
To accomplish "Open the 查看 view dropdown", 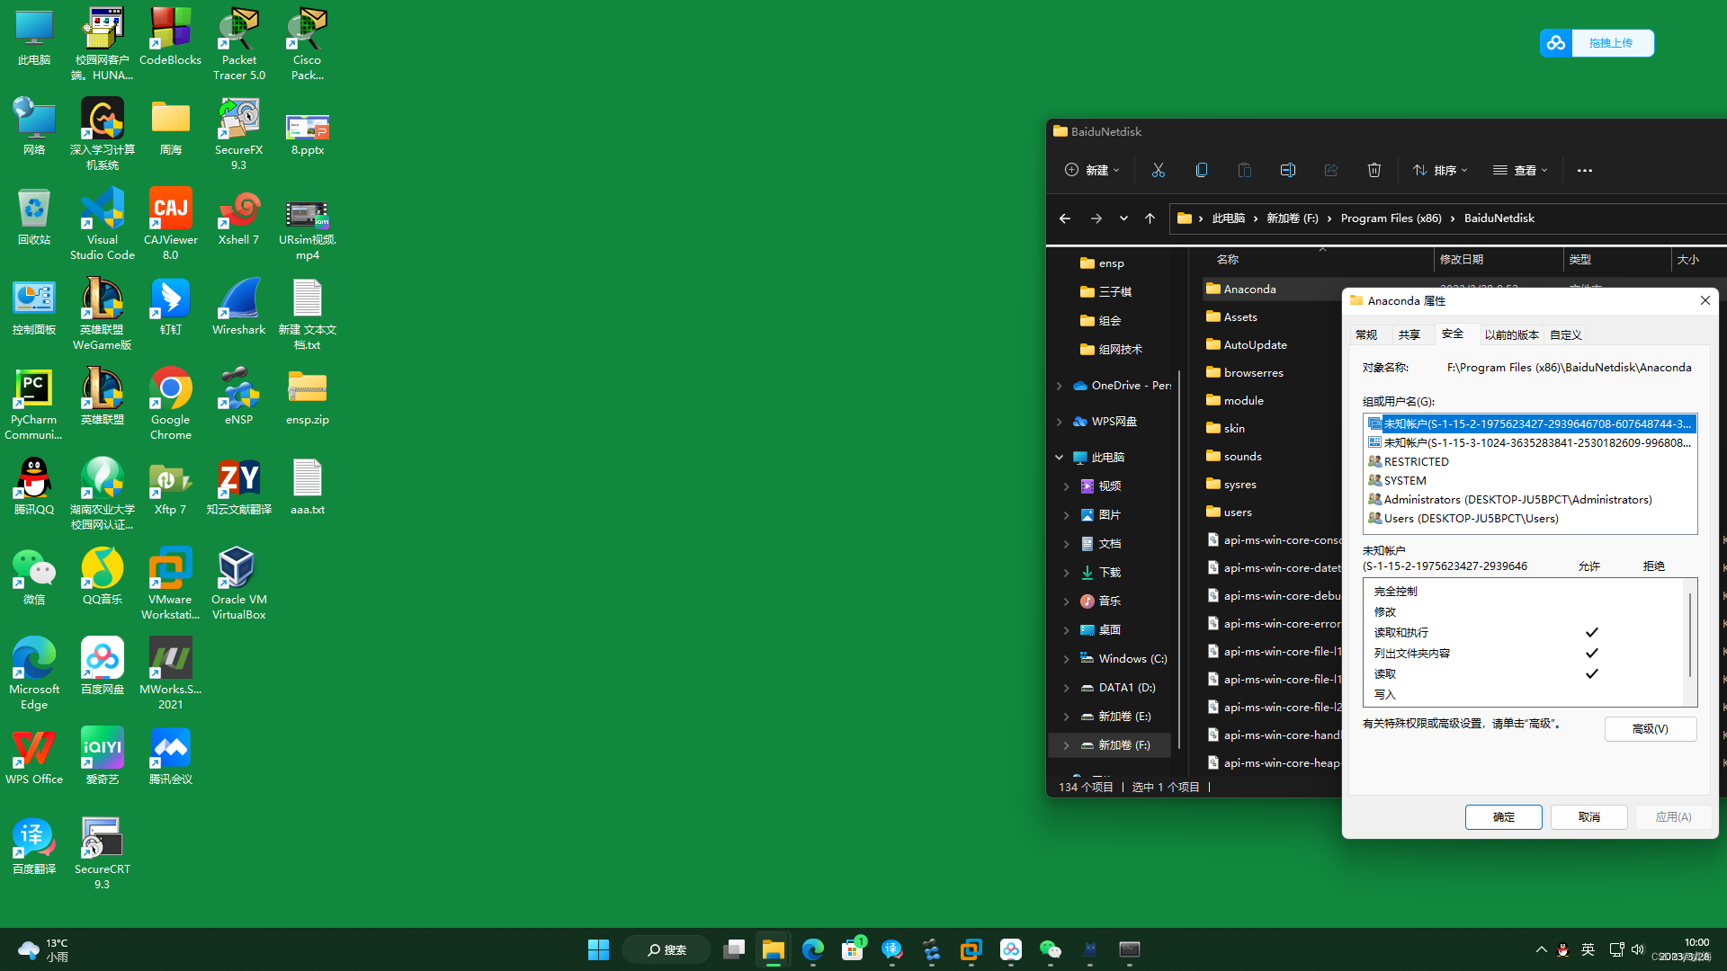I will [x=1520, y=170].
